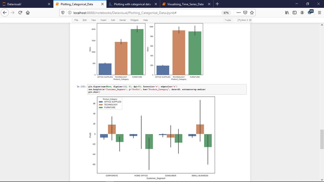This screenshot has width=324, height=182.
Task: Open the Jupyter View menu
Action: [94, 20]
